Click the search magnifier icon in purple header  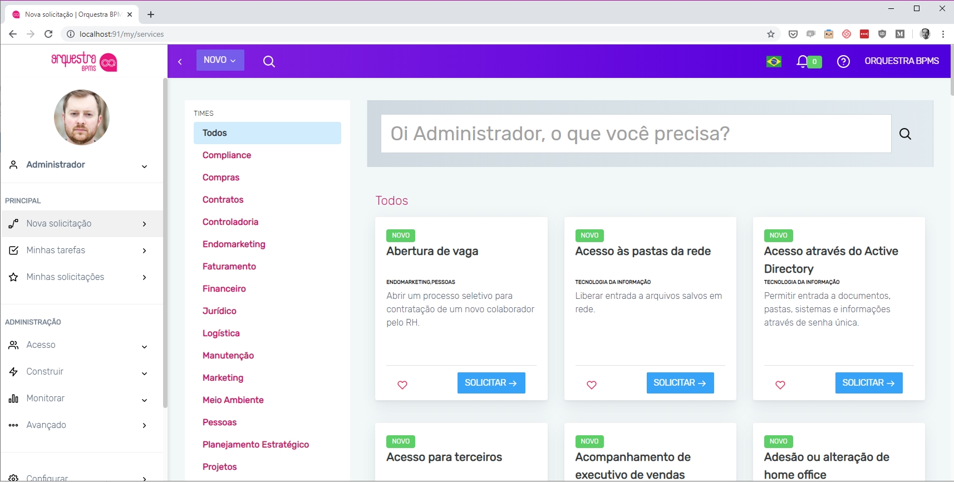269,61
